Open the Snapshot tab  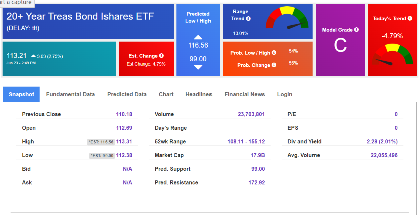click(22, 94)
